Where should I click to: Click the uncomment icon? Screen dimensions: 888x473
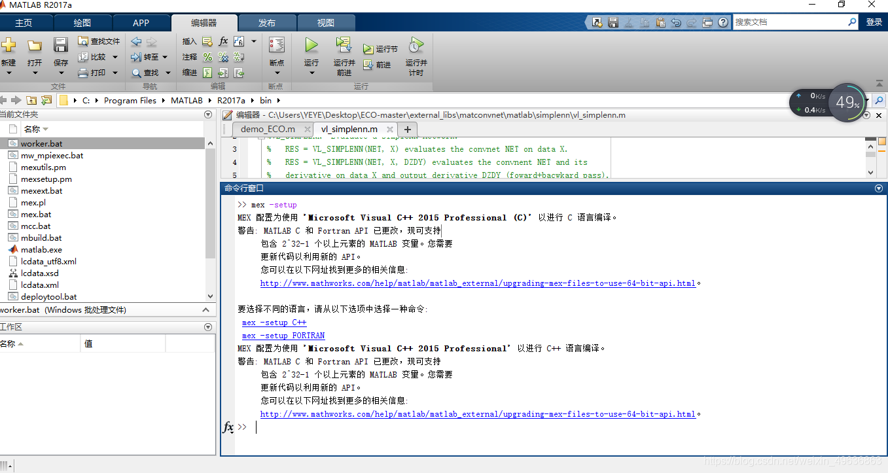click(223, 57)
